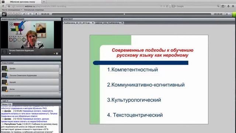Click the 'УЧАСТНИКИ' panel header

[31, 63]
